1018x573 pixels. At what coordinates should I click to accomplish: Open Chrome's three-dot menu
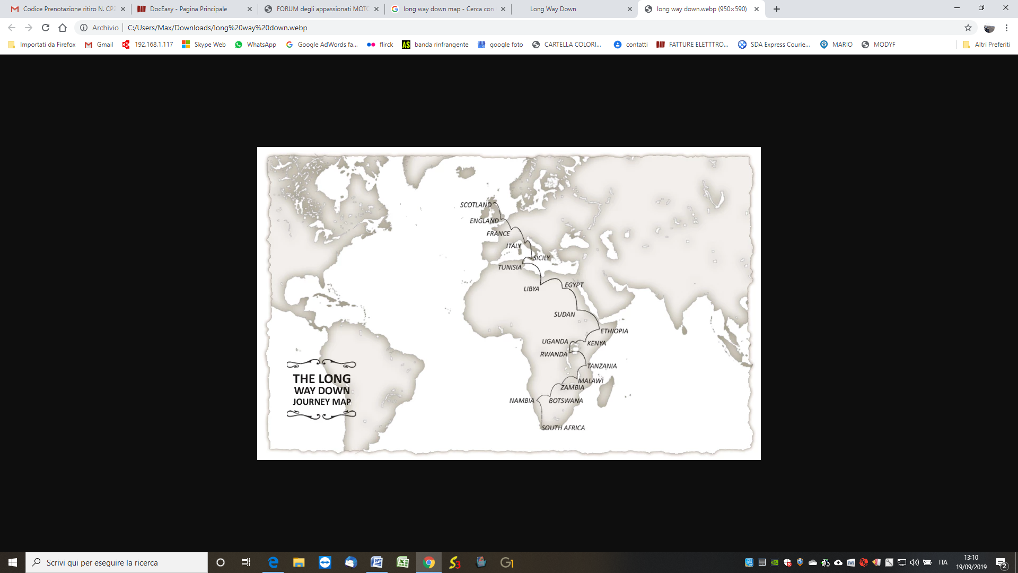click(1006, 28)
